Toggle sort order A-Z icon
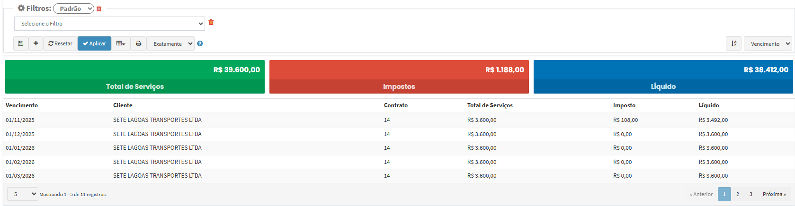The width and height of the screenshot is (795, 206). pyautogui.click(x=733, y=43)
